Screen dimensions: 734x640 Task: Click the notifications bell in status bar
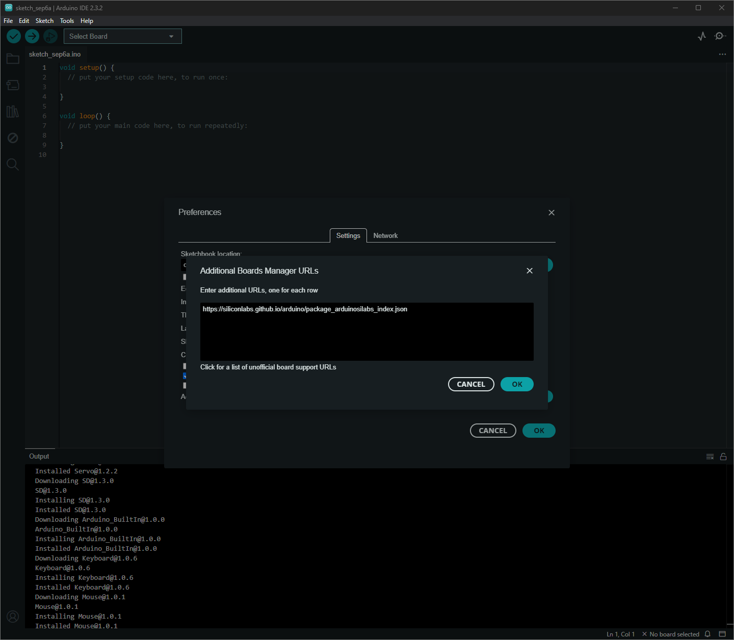click(707, 634)
